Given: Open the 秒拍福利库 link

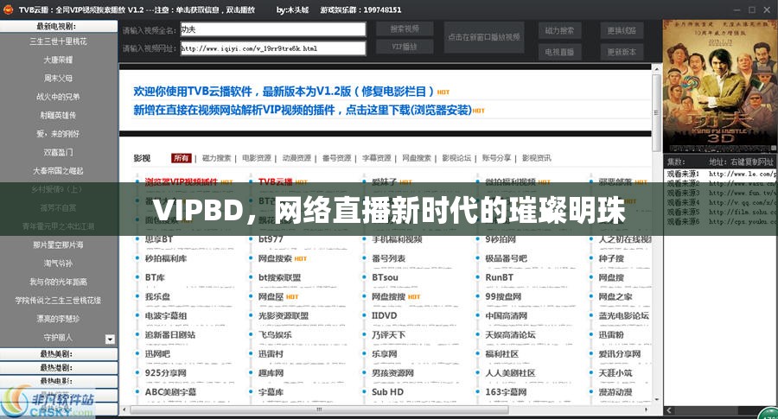Looking at the screenshot, I should (166, 258).
